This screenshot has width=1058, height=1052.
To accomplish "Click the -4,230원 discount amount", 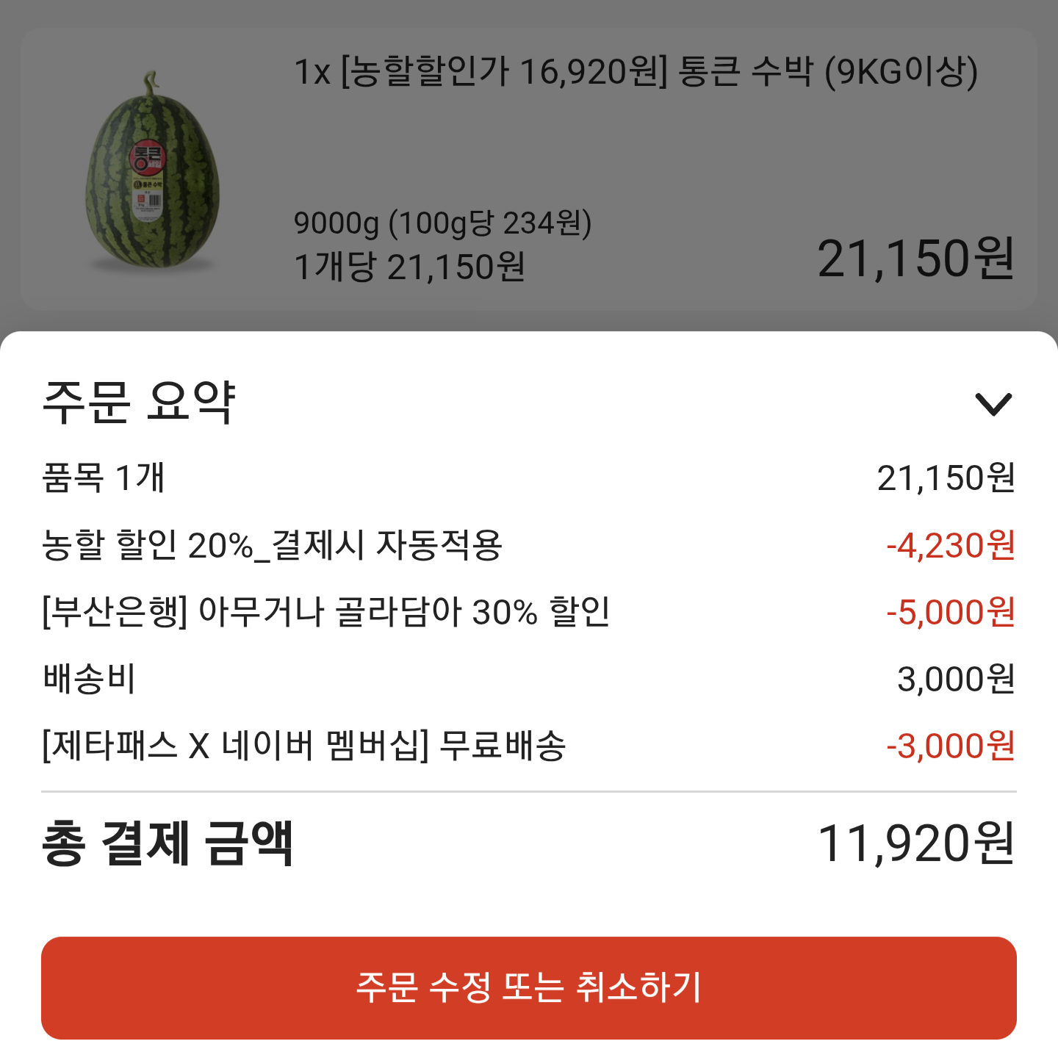I will pos(951,545).
